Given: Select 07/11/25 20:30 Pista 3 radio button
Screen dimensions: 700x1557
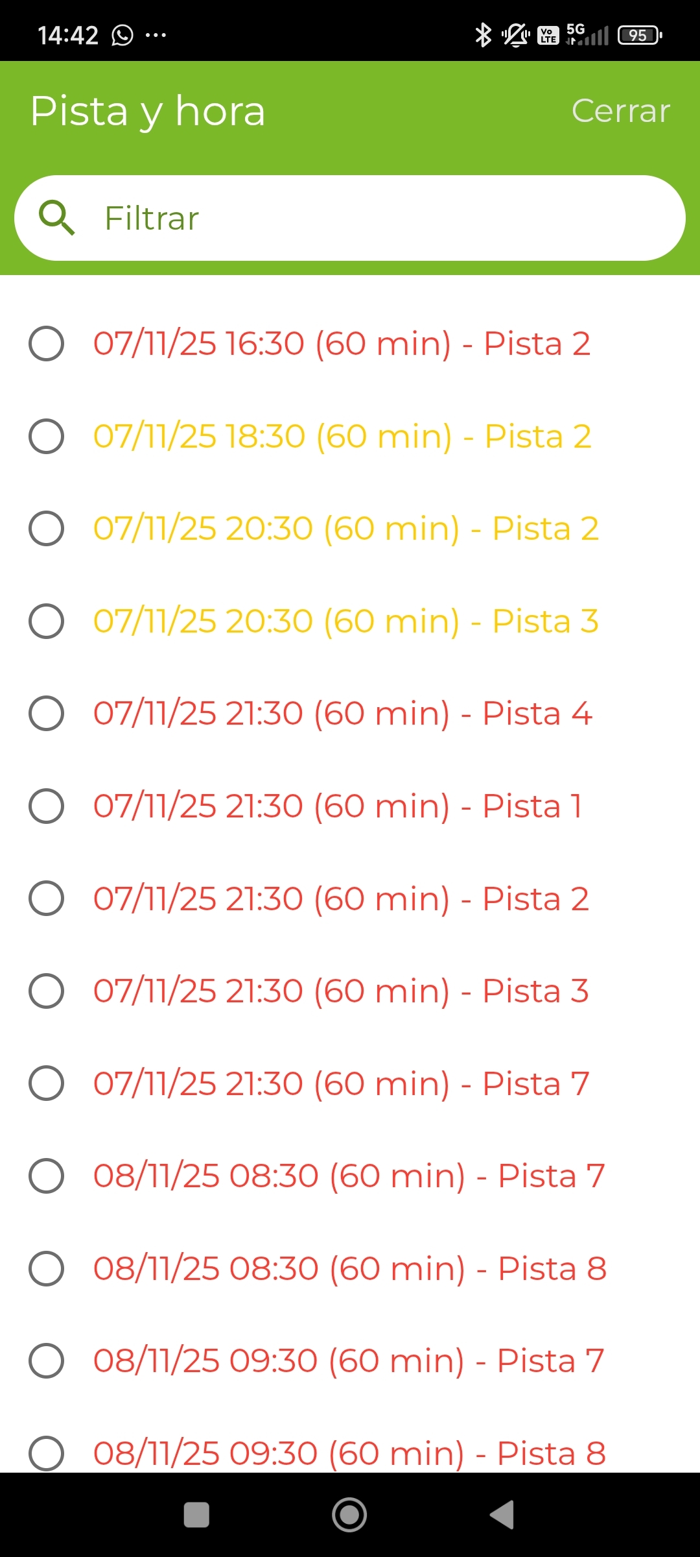Looking at the screenshot, I should [47, 621].
